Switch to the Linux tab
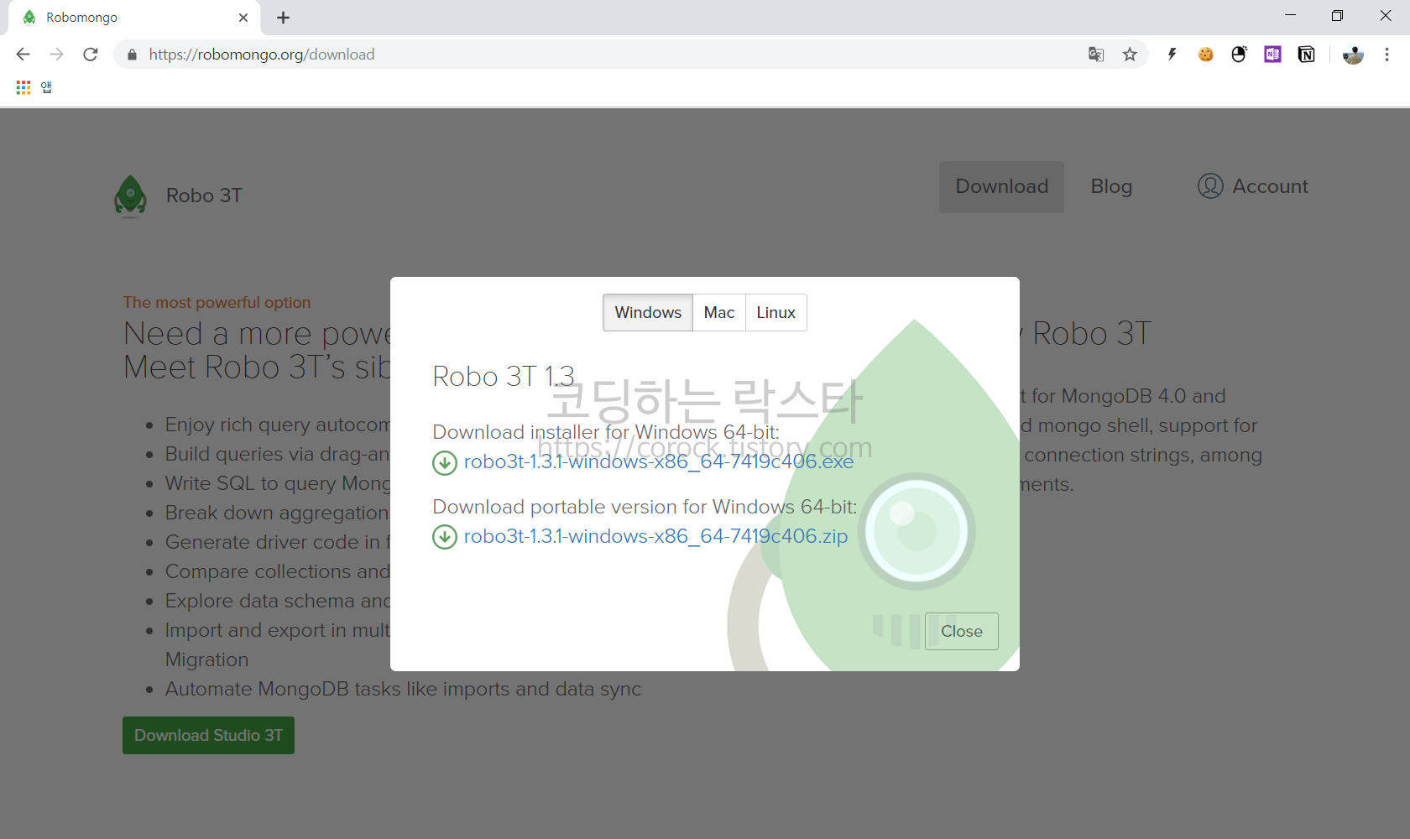 coord(776,312)
